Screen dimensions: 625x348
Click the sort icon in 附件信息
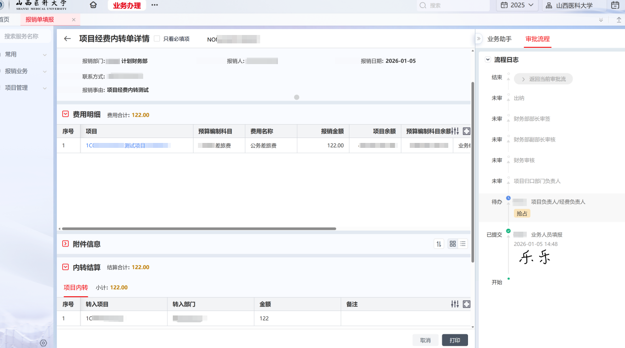(x=438, y=244)
